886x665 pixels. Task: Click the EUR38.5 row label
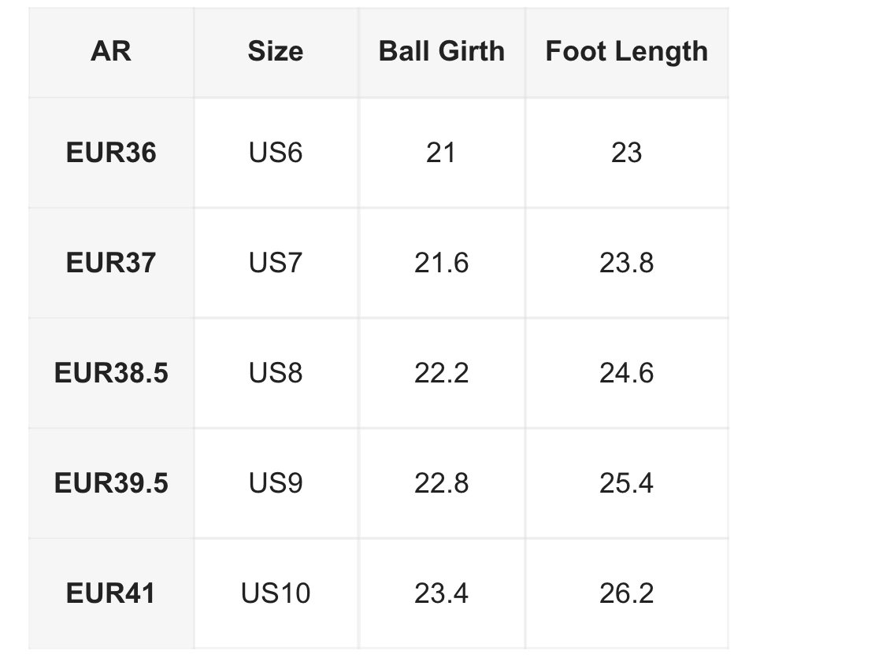[x=111, y=373]
